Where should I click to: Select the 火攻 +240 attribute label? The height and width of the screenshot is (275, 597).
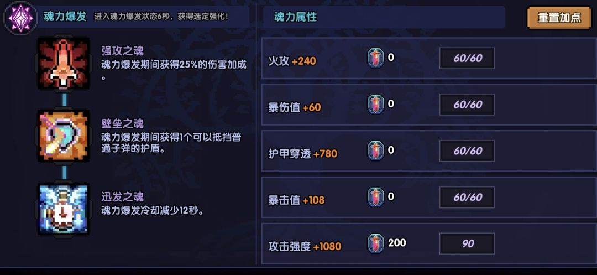292,61
